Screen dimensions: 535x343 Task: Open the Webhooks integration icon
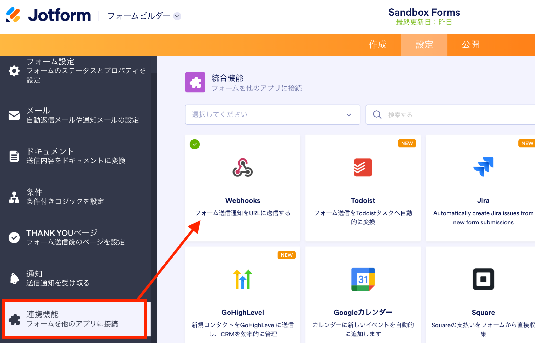pyautogui.click(x=242, y=168)
